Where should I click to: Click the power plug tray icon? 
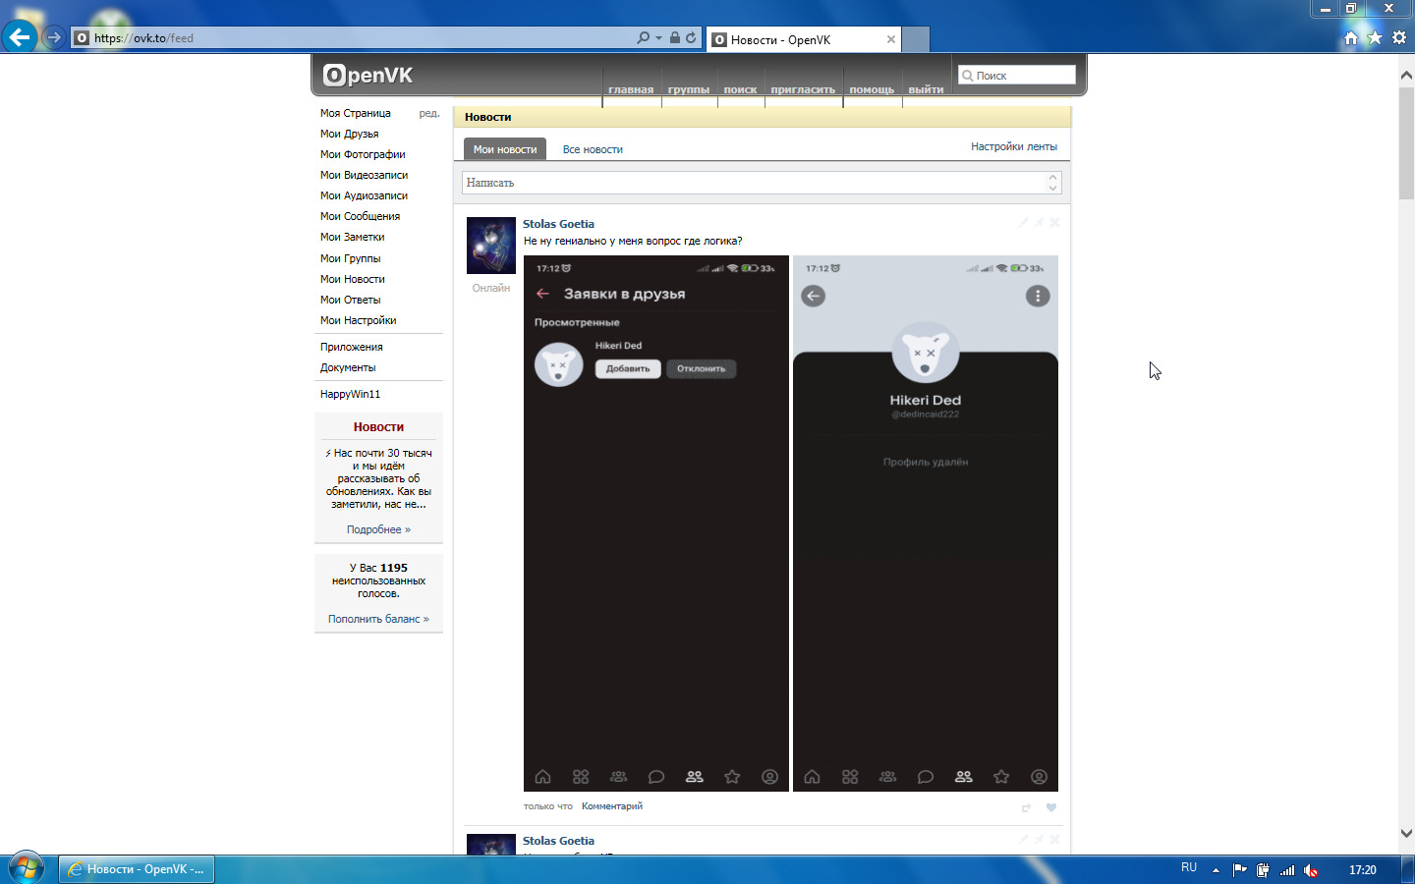coord(1263,869)
